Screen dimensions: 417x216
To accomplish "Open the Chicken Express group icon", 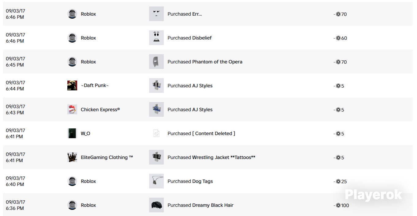I will pyautogui.click(x=72, y=109).
